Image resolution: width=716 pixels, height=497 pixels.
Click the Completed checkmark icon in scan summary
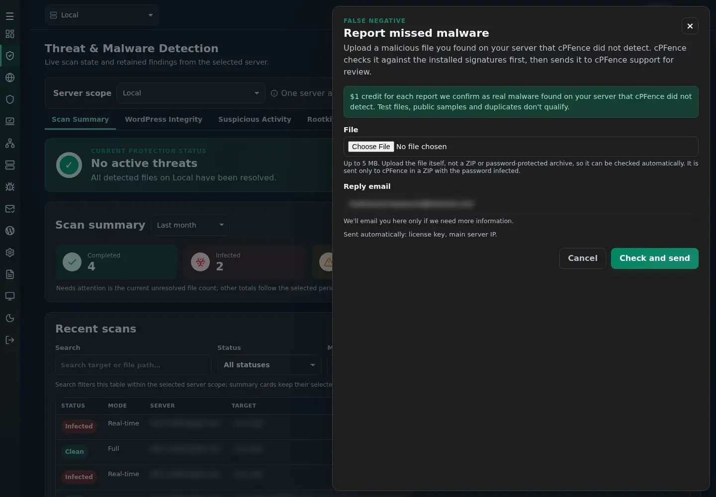72,261
